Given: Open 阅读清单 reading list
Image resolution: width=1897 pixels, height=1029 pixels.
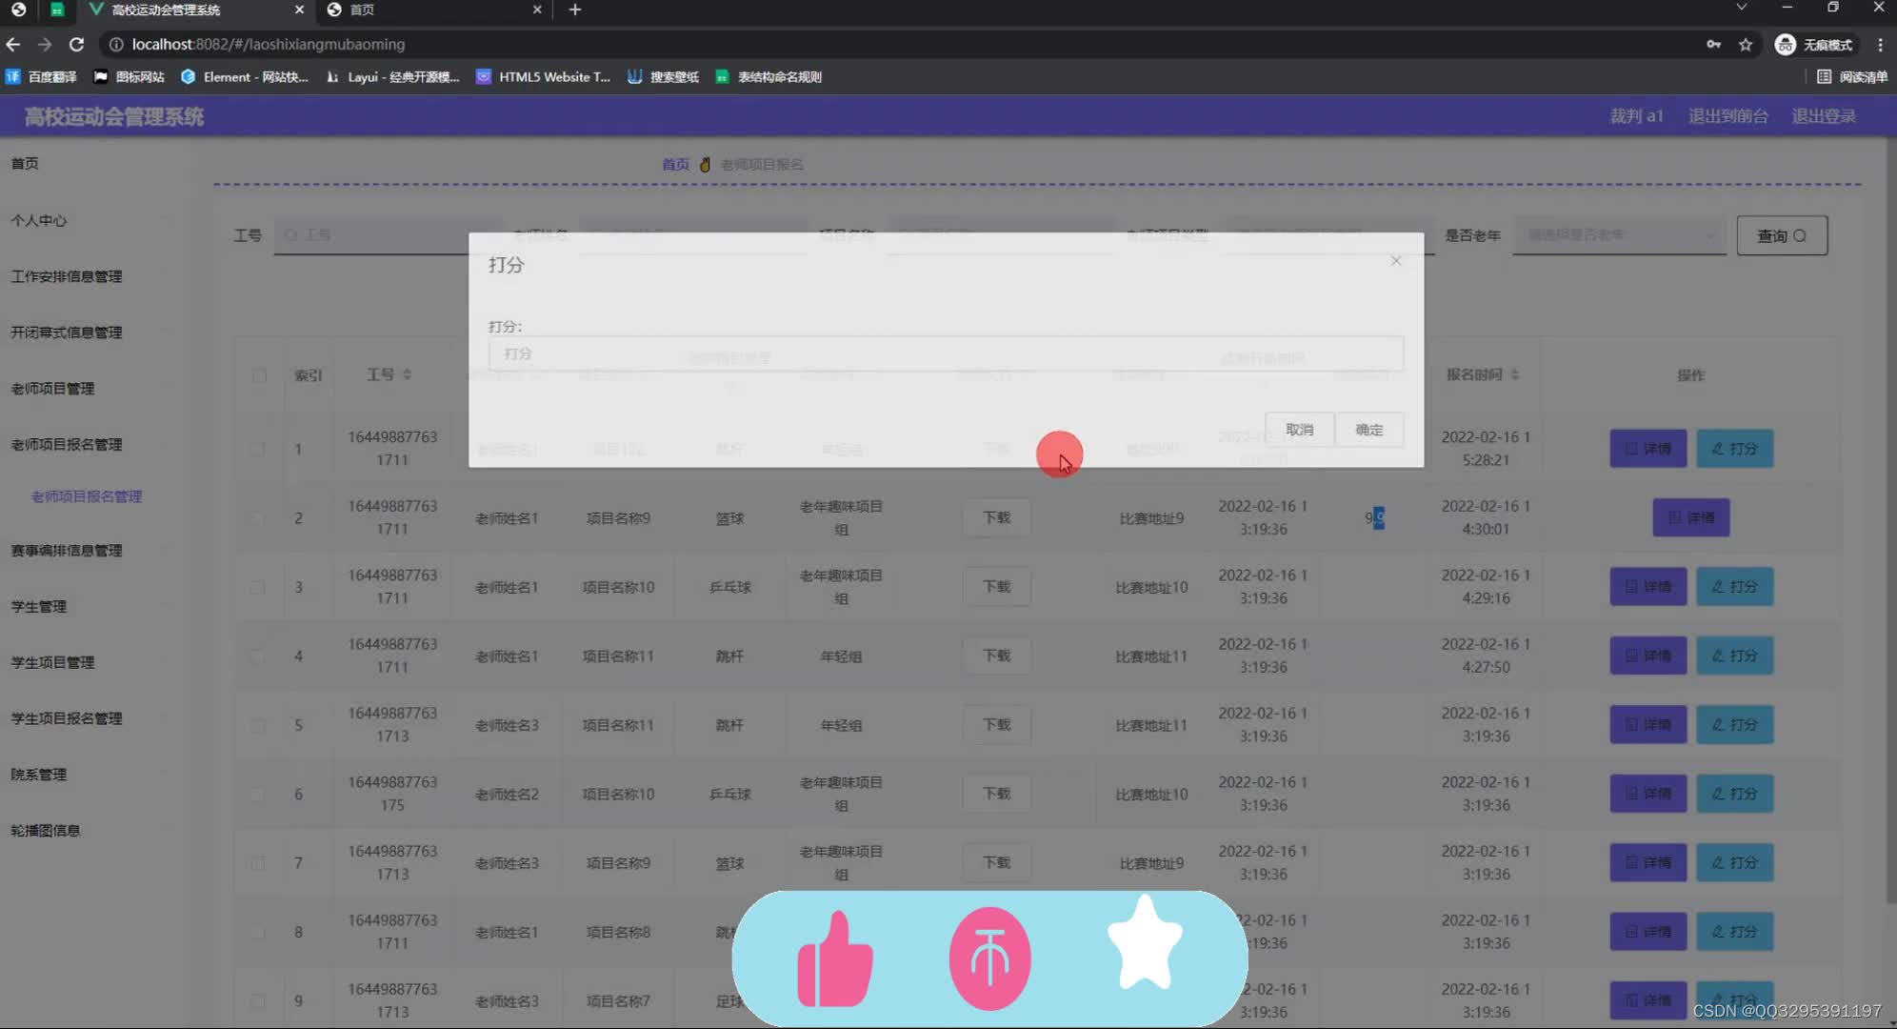Looking at the screenshot, I should 1851,77.
